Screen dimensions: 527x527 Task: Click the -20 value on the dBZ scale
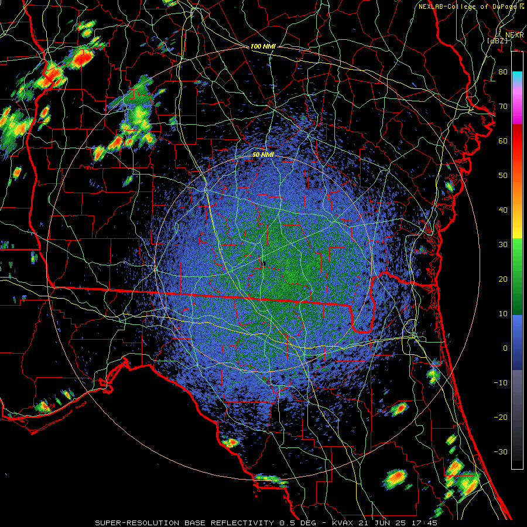coord(501,418)
